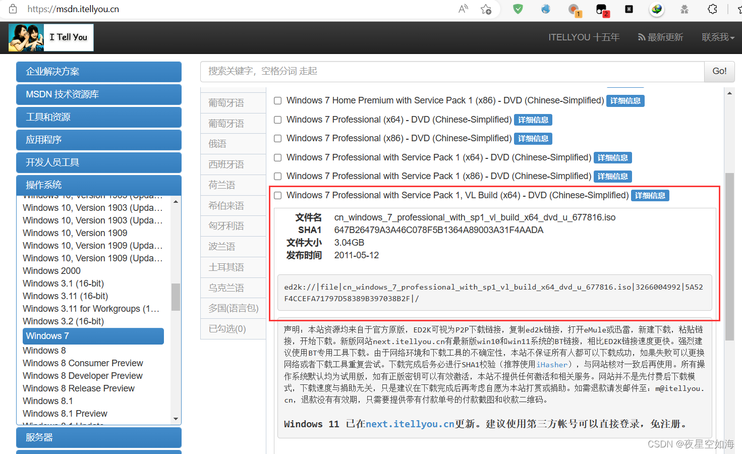This screenshot has width=742, height=454.
Task: Check Windows 7 Professional SP1 (x64) checkbox
Action: click(x=277, y=157)
